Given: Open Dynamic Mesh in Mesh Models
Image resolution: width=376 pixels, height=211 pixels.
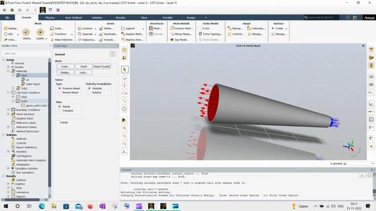Looking at the screenshot, I should pos(182,28).
